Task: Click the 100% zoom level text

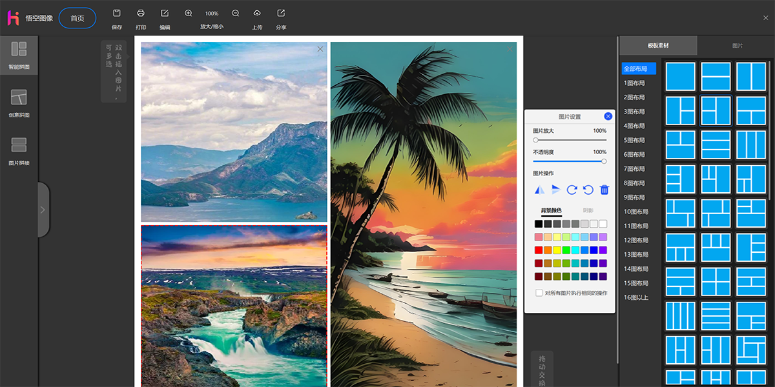Action: pyautogui.click(x=212, y=14)
